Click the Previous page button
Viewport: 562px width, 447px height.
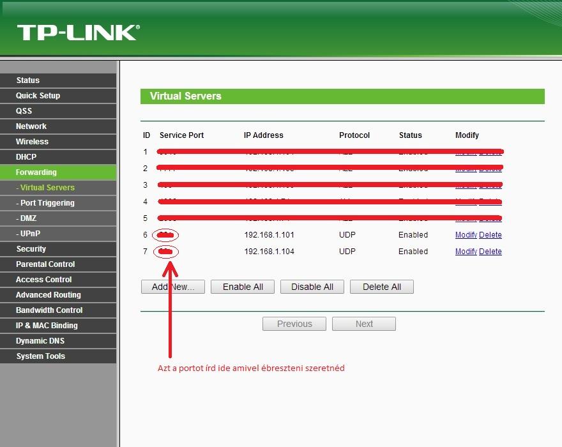click(294, 324)
